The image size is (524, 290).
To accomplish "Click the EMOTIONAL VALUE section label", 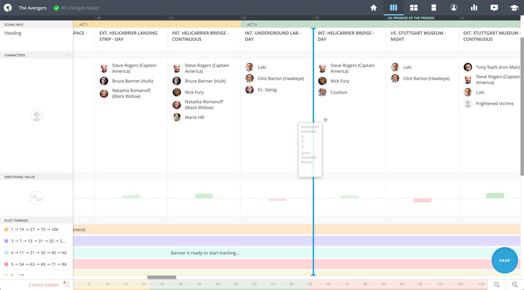I will (x=20, y=177).
